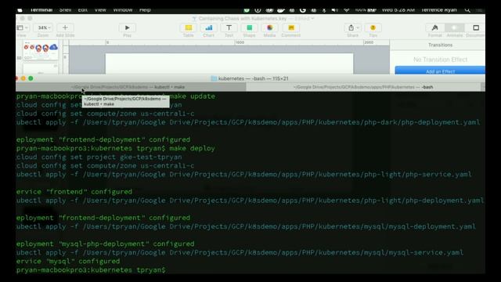This screenshot has height=282, width=501.
Task: Click the green zoom button of Terminal window
Action: click(x=31, y=78)
